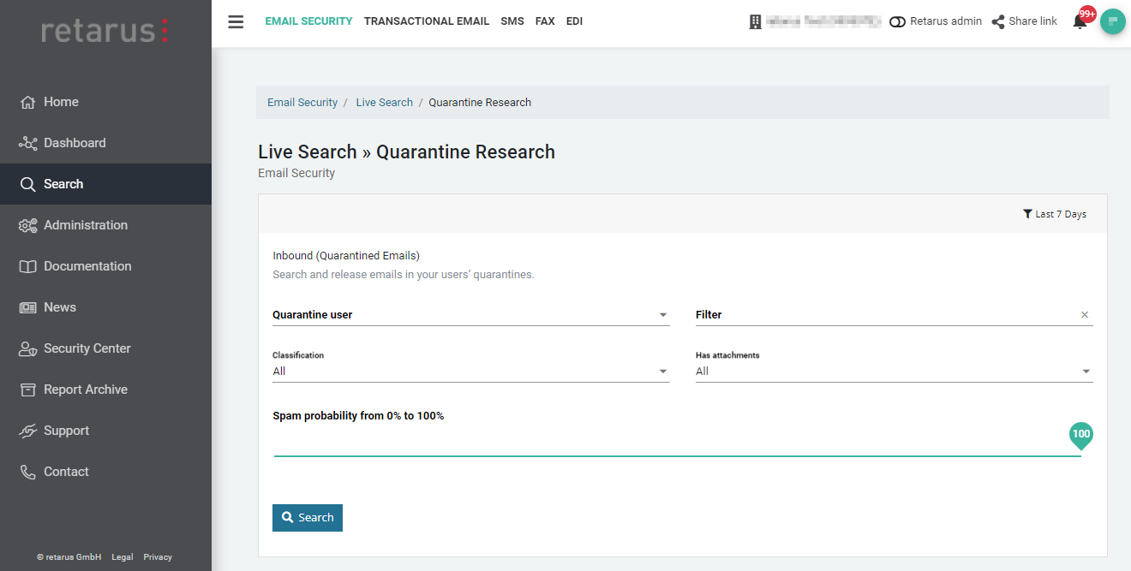1131x571 pixels.
Task: Click the hamburger menu icon
Action: 236,21
